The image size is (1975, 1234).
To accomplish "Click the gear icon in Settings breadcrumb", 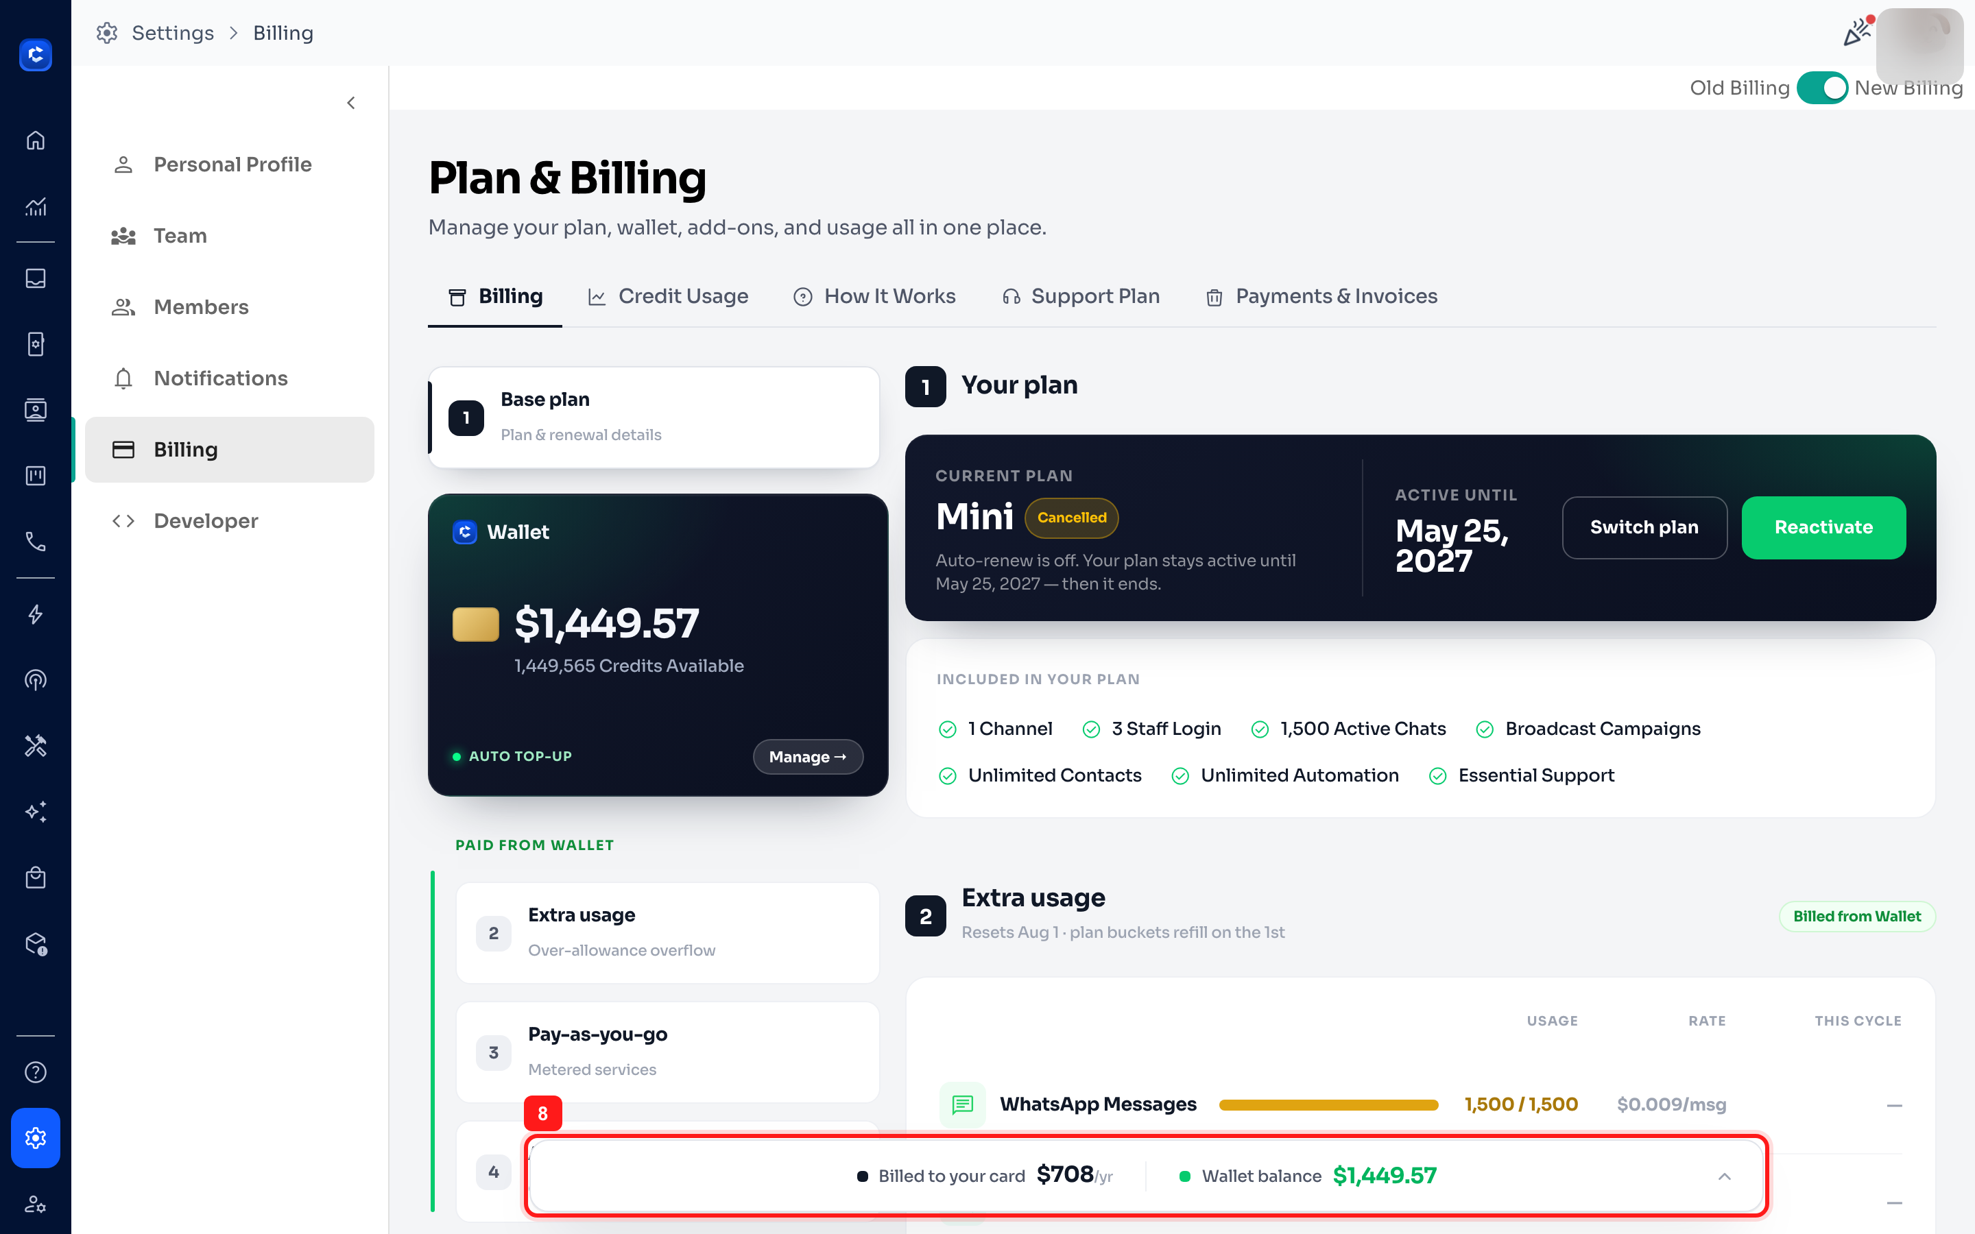I will [107, 33].
